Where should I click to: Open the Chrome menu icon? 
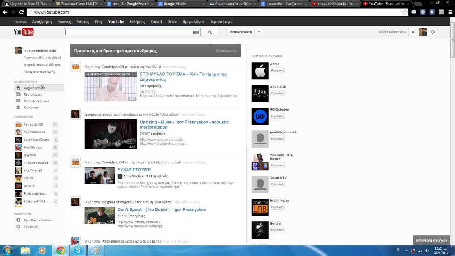450,12
